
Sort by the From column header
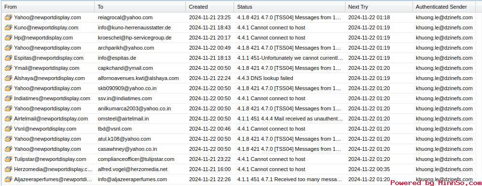click(48, 7)
